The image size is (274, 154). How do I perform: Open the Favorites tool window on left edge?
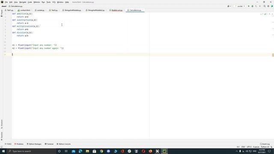(x=2, y=136)
